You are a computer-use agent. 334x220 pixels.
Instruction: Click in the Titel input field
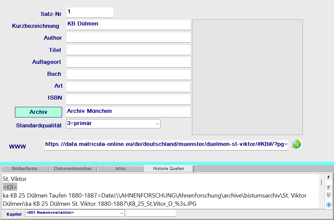(128, 50)
